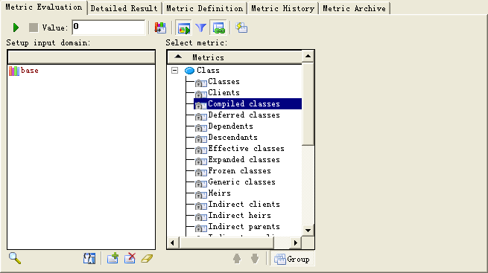Image resolution: width=488 pixels, height=273 pixels.
Task: Click the ruler icon beside Clients
Action: coord(200,94)
